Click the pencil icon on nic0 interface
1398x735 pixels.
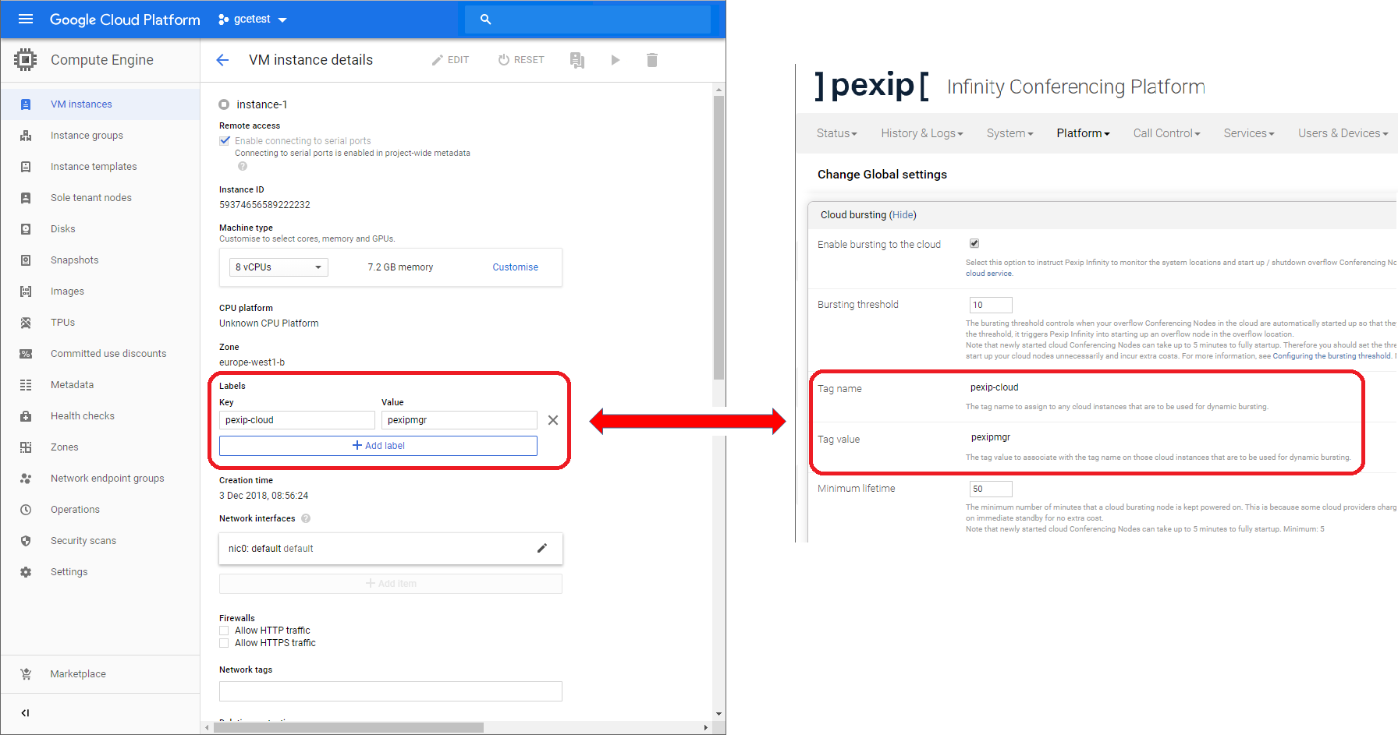pyautogui.click(x=542, y=548)
